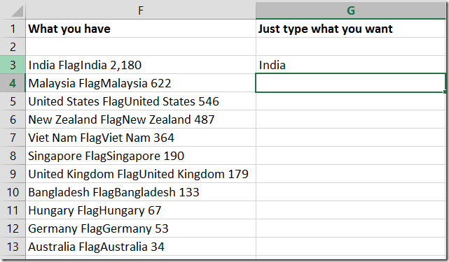Select cell 'Viet Nam FlagViet Nam 364'
The height and width of the screenshot is (262, 449).
141,138
